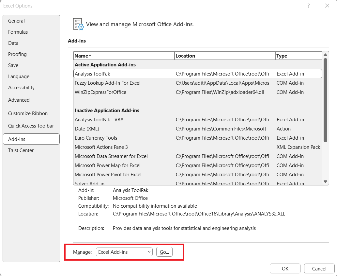Click the add-ins list scrollbar thumb
Viewport: 337px width, 276px height.
tap(325, 100)
